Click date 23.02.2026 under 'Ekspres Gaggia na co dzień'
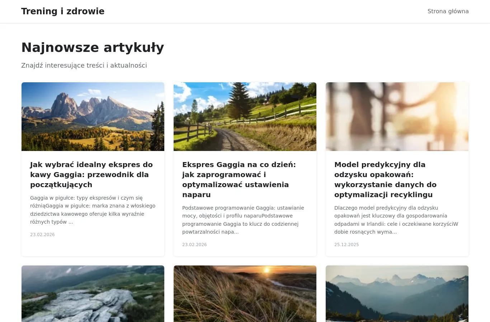The height and width of the screenshot is (322, 490). point(194,245)
